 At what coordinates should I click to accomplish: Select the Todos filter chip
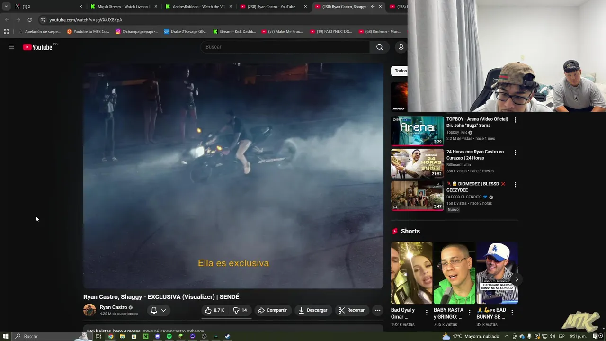point(401,71)
